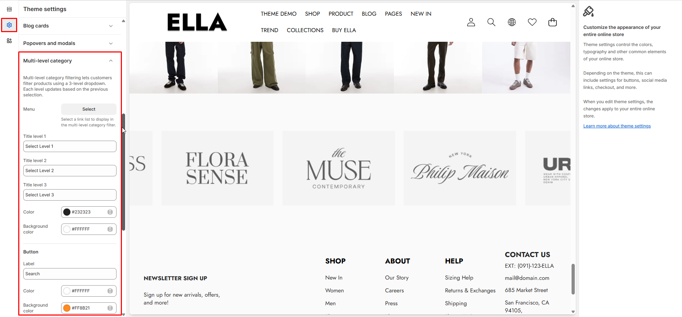Expand Popovers and modals section
This screenshot has height=317, width=682.
70,43
